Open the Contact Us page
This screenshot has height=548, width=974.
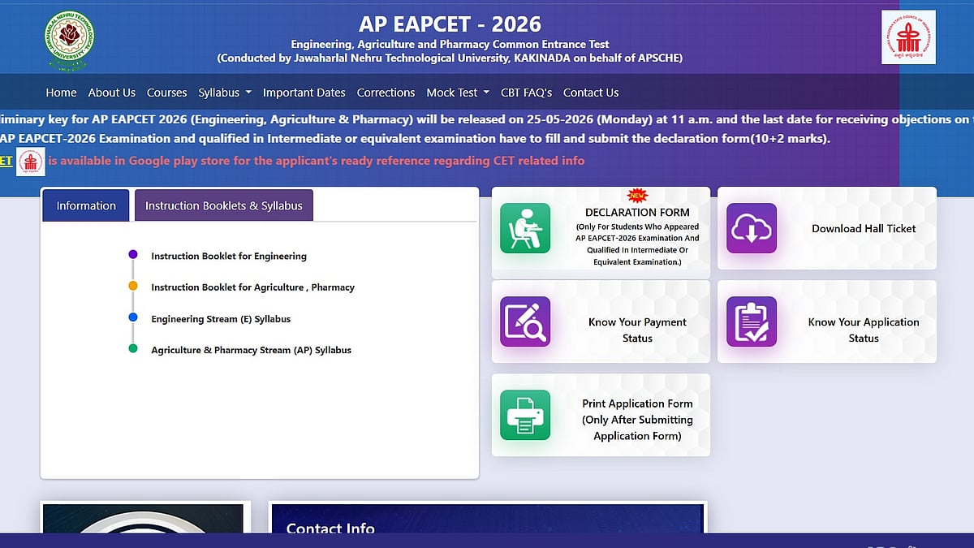(591, 93)
